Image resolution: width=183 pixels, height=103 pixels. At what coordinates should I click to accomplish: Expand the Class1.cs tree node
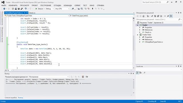(x=140, y=32)
